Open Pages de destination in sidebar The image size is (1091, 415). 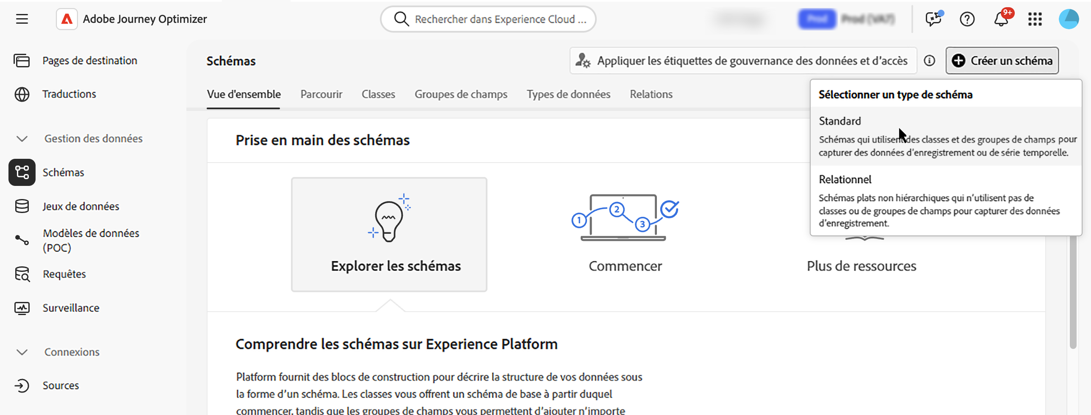pyautogui.click(x=89, y=61)
